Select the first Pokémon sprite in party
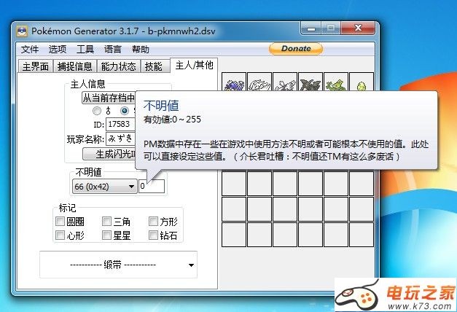This screenshot has height=312, width=457. coord(233,85)
